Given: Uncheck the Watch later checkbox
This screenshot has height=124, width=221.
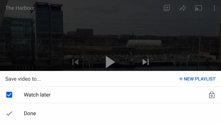Looking at the screenshot, I should (x=9, y=95).
